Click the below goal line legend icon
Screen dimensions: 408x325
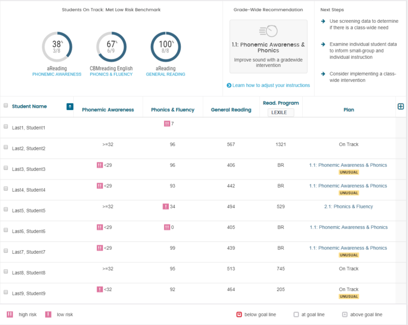click(x=239, y=314)
